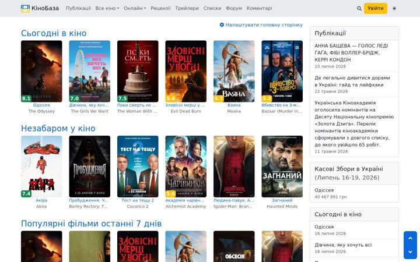The image size is (420, 262).
Task: Click the English title Evil Dead Burn
Action: pyautogui.click(x=186, y=111)
